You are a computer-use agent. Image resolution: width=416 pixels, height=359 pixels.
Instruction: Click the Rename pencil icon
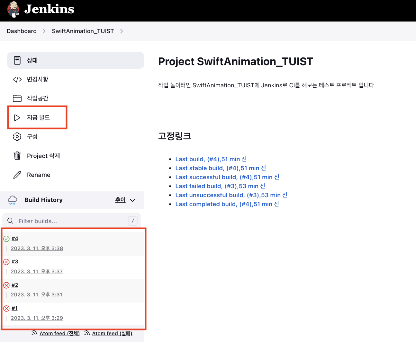click(x=17, y=175)
